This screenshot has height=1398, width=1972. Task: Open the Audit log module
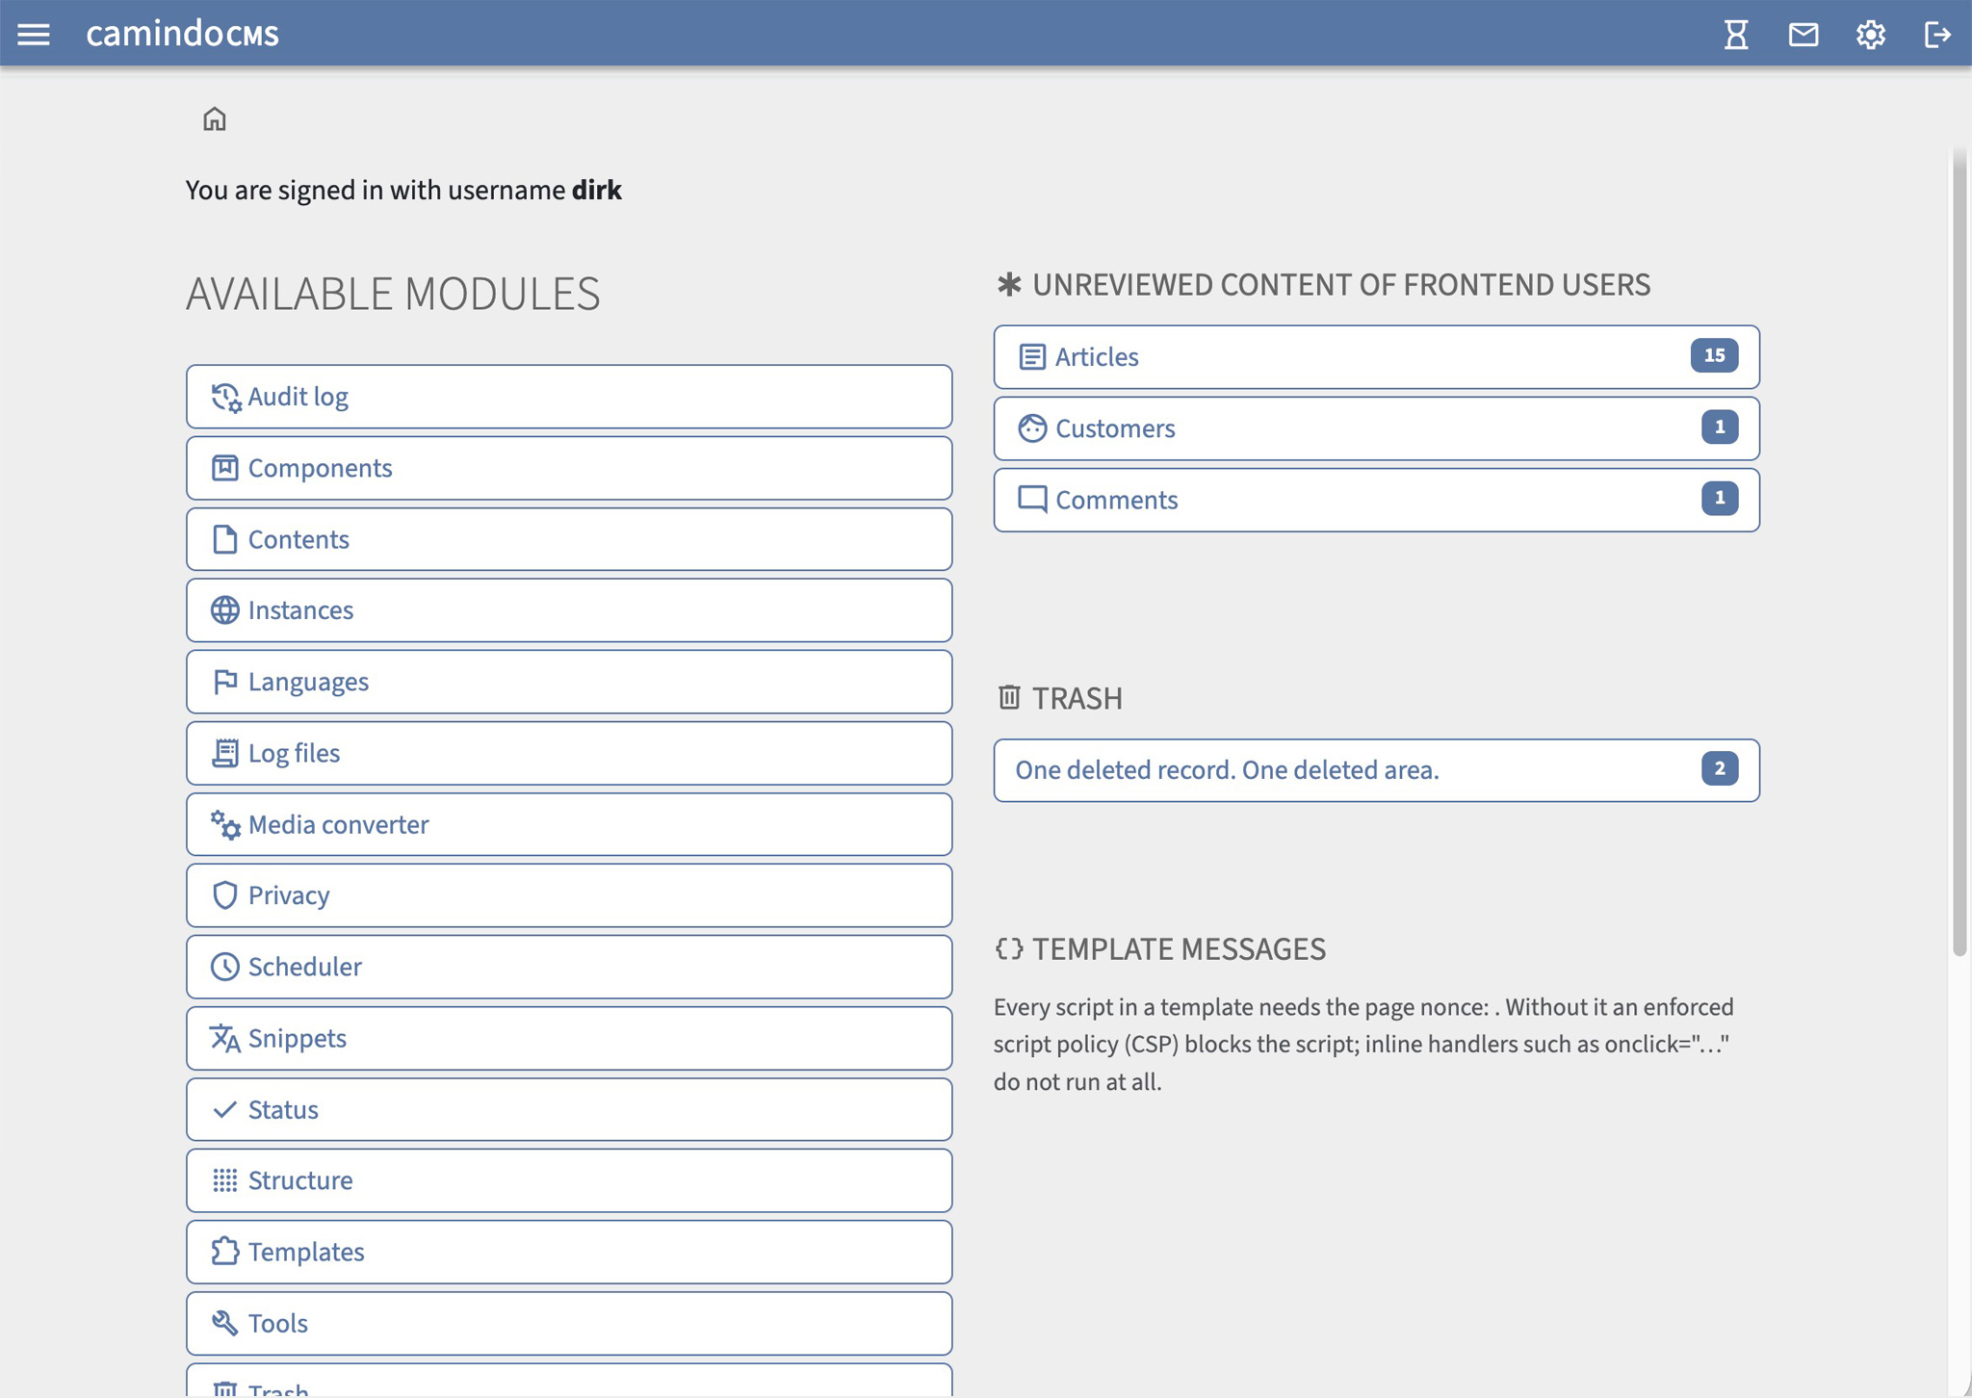click(569, 397)
